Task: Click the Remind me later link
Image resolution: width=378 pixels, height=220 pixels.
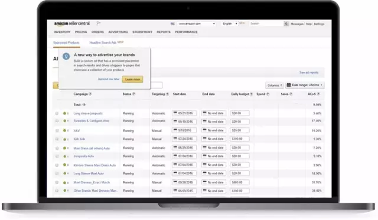Action: click(109, 79)
